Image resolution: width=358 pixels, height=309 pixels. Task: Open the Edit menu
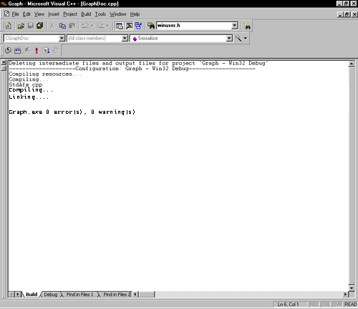(x=26, y=14)
